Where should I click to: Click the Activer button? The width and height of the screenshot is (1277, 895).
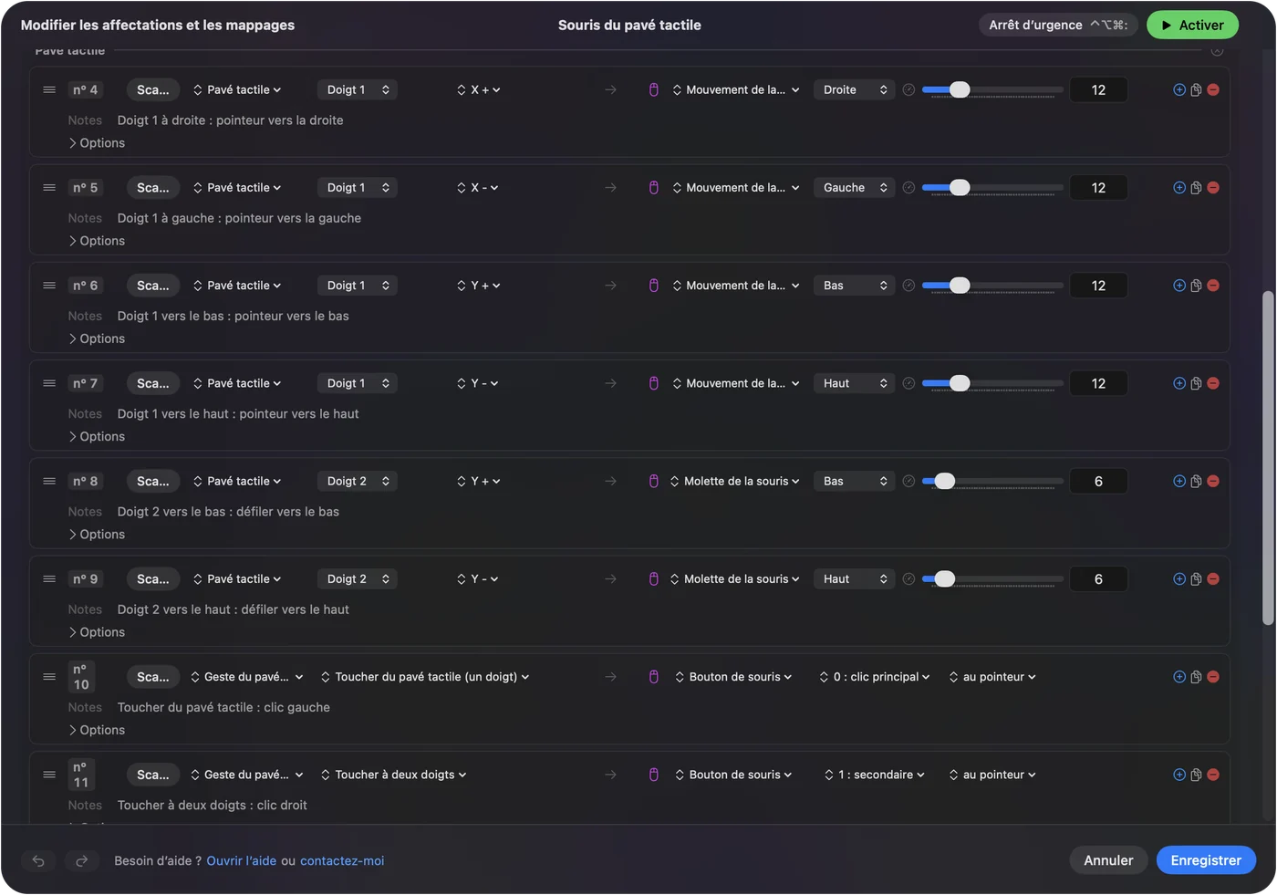coord(1192,25)
